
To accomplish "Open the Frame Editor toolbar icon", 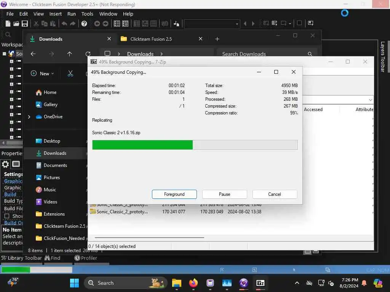I will pos(125,23).
